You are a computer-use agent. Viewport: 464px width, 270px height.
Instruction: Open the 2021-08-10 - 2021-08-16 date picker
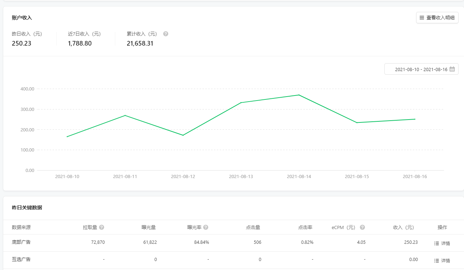coord(421,69)
